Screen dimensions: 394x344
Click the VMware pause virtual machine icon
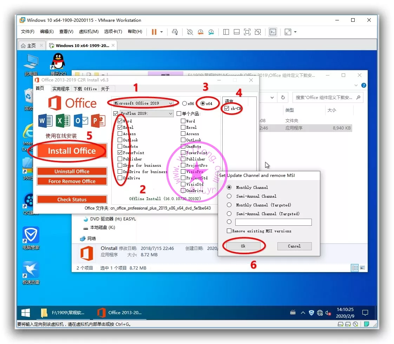point(154,32)
